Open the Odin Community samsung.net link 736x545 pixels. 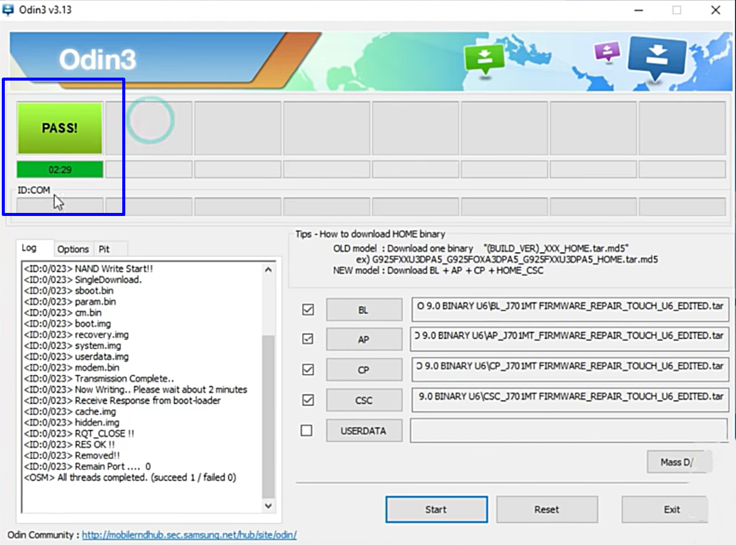[189, 535]
